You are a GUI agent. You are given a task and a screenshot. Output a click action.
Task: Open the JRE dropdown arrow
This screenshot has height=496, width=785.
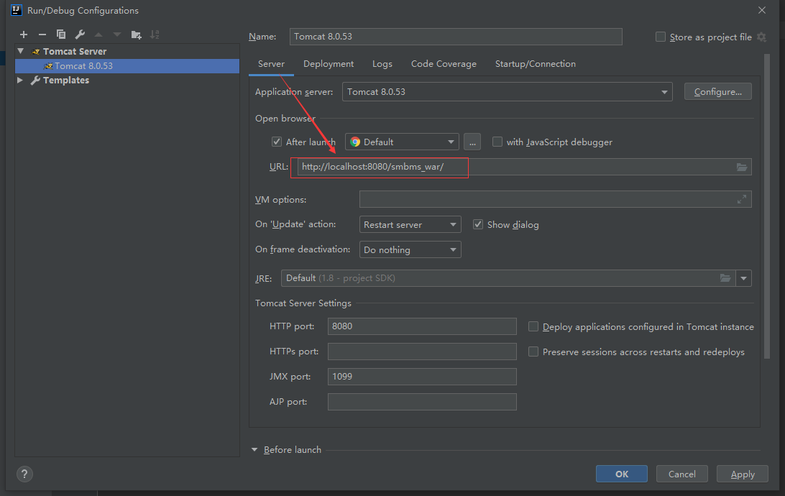743,278
